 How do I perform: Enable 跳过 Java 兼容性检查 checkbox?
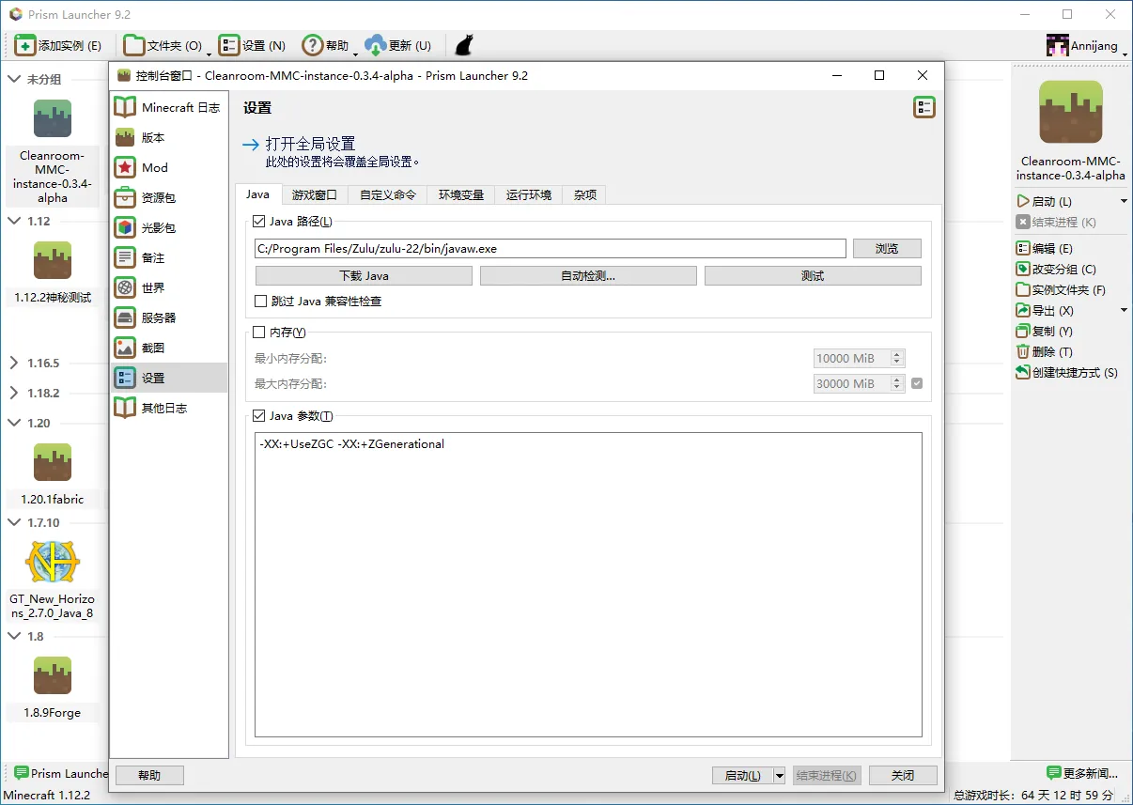(261, 301)
